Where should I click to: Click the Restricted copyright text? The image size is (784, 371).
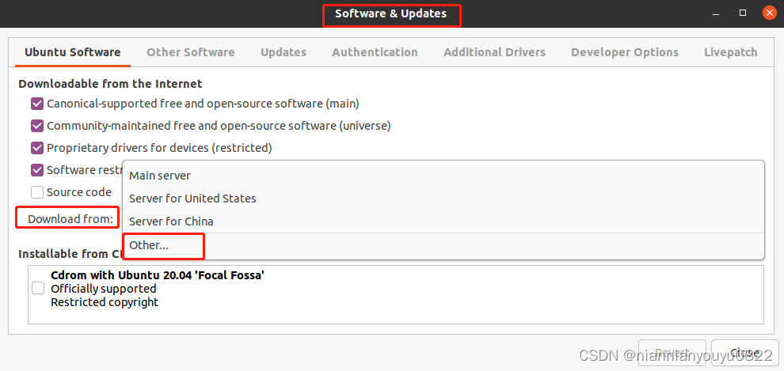[105, 302]
